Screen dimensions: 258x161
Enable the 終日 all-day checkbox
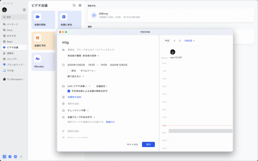point(69,71)
